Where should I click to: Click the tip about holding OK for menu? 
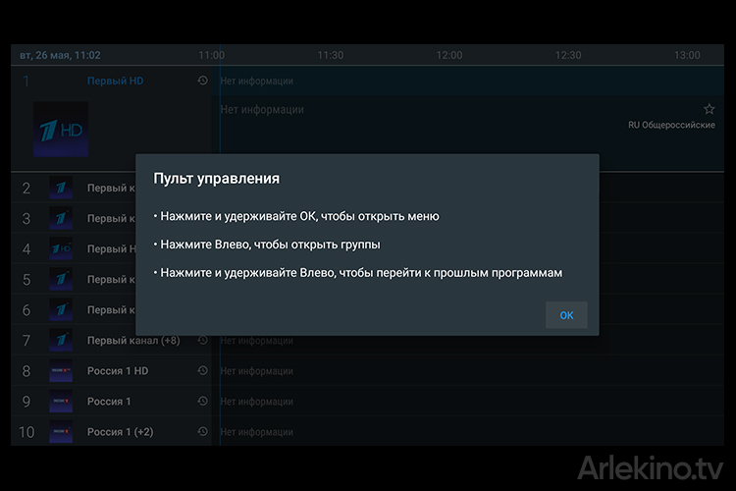[x=296, y=216]
